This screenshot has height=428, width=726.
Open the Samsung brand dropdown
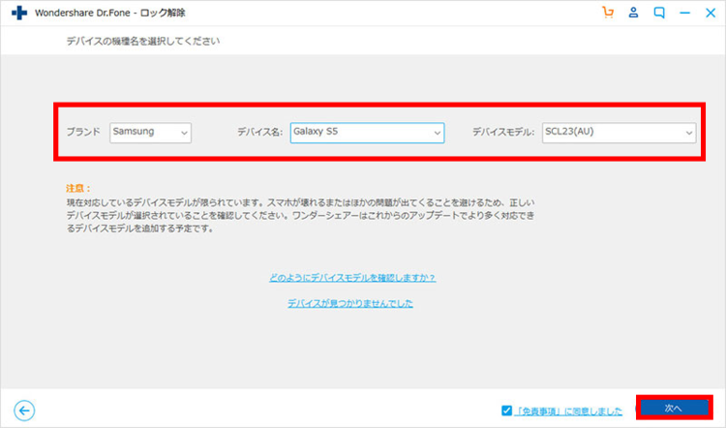pyautogui.click(x=150, y=133)
